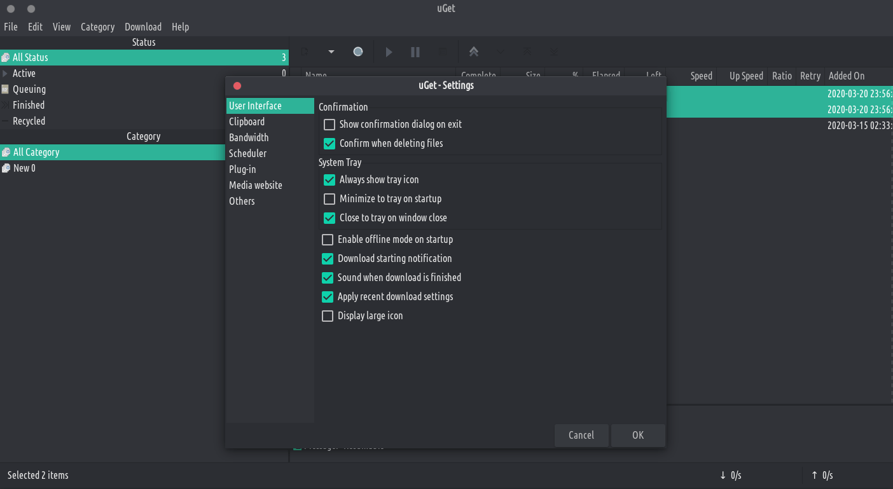Open the View menu
The width and height of the screenshot is (893, 489).
pos(62,27)
